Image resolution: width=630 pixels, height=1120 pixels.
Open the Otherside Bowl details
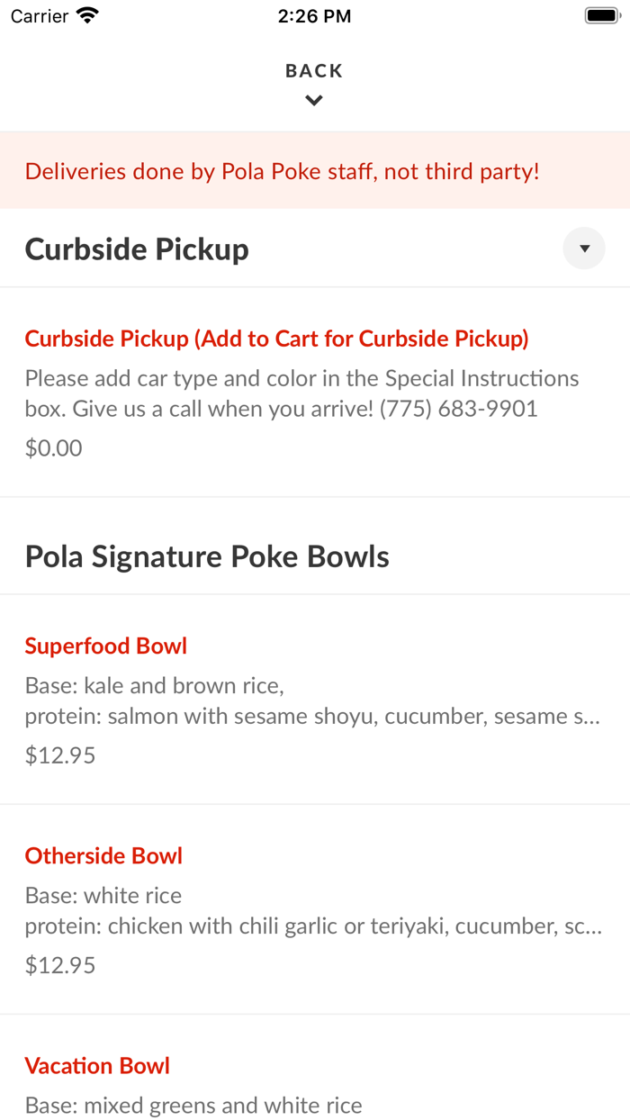[103, 855]
